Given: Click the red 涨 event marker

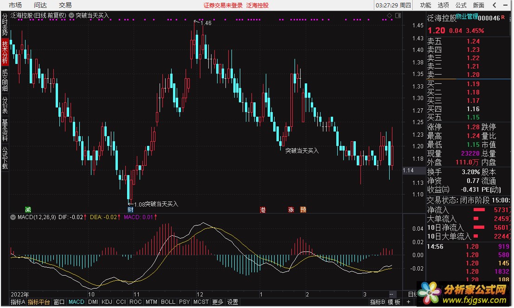Looking at the screenshot, I should (x=291, y=209).
